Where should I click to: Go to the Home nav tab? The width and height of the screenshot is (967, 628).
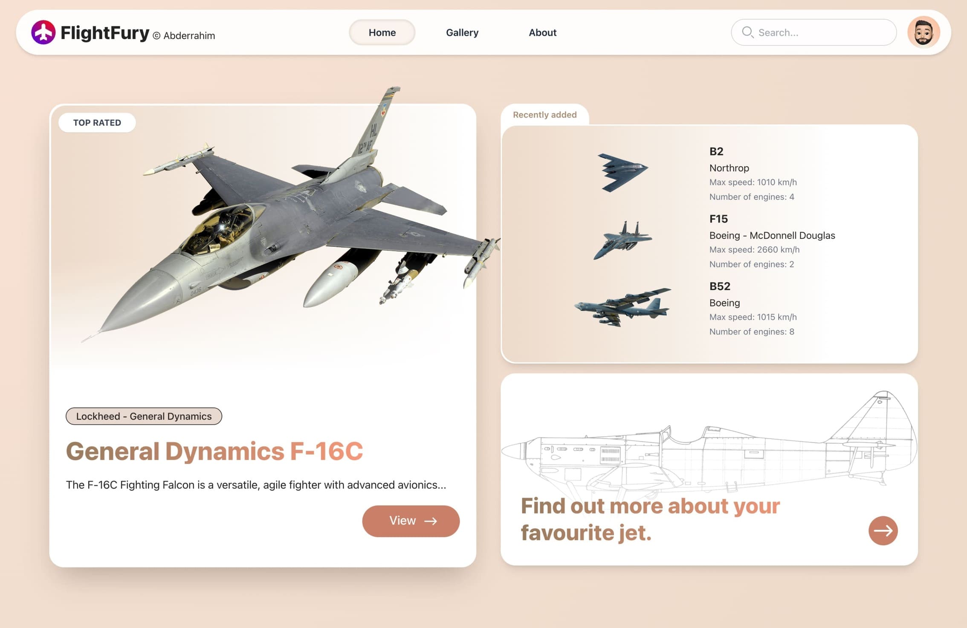(382, 32)
